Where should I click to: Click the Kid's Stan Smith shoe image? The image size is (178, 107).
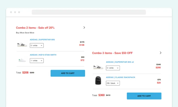pyautogui.click(x=22, y=60)
